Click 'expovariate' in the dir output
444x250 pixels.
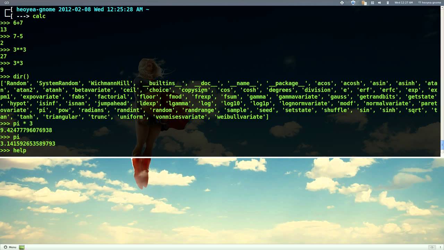40,97
